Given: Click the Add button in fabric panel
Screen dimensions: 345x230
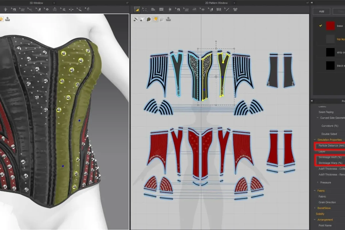Looking at the screenshot, I should click(321, 11).
